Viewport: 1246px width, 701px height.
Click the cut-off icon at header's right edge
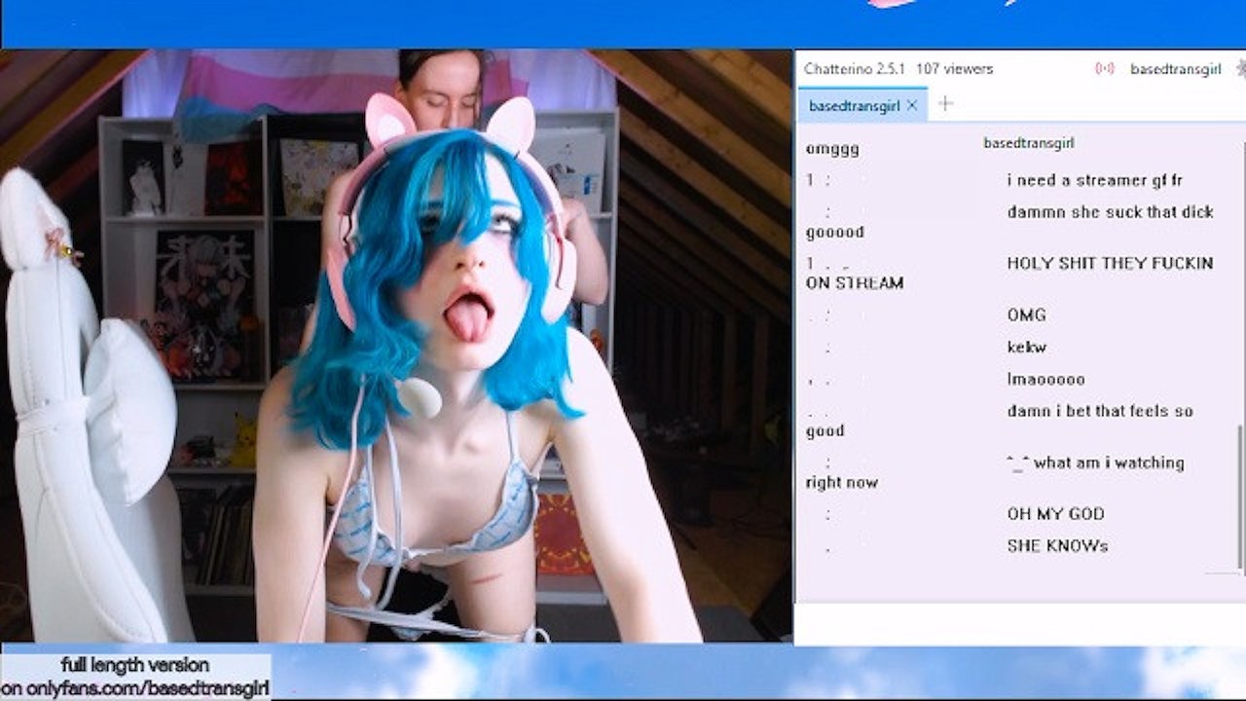tap(1240, 69)
